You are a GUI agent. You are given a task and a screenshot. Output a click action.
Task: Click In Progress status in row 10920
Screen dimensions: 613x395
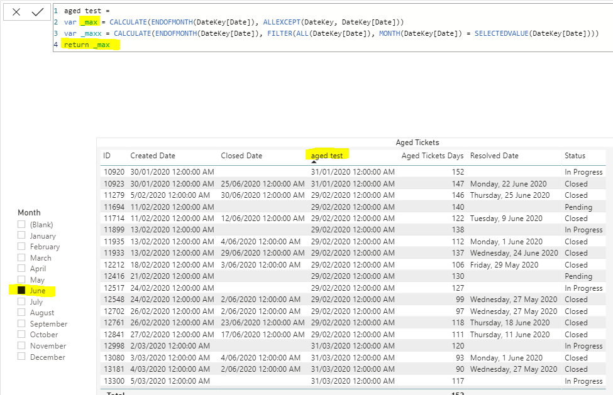pos(583,172)
